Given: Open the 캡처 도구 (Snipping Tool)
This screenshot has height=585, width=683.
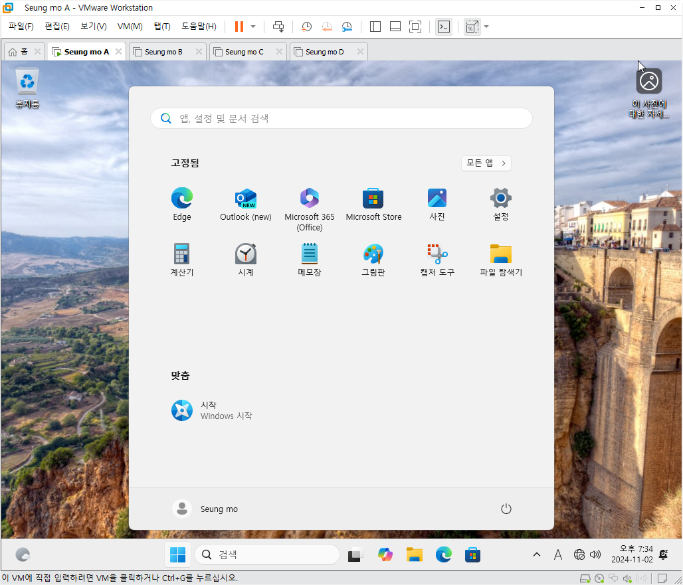Looking at the screenshot, I should 437,260.
